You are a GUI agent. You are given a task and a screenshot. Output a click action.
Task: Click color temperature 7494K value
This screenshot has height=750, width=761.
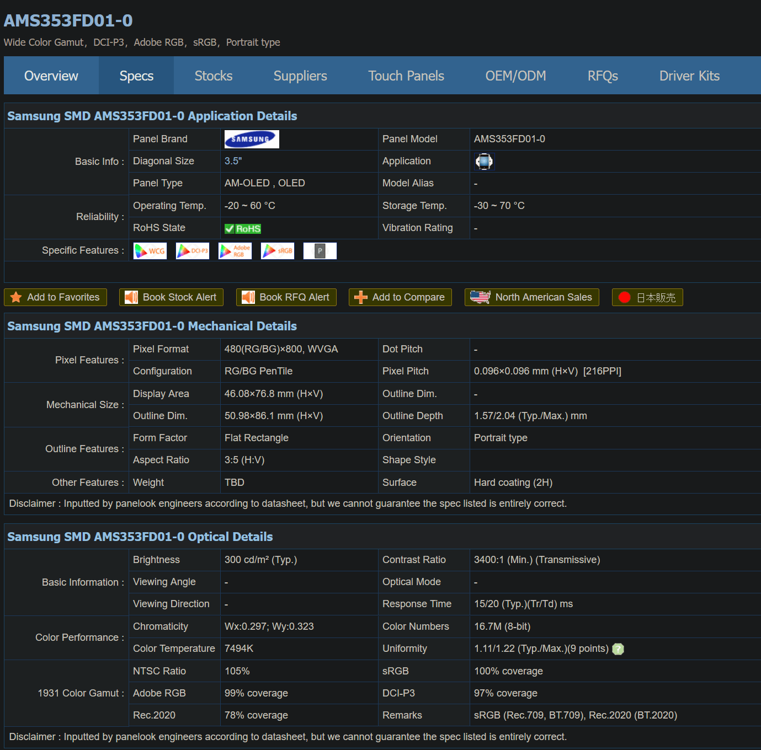pyautogui.click(x=238, y=649)
